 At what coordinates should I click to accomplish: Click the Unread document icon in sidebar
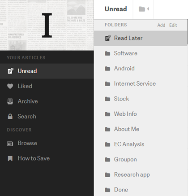coord(10,71)
